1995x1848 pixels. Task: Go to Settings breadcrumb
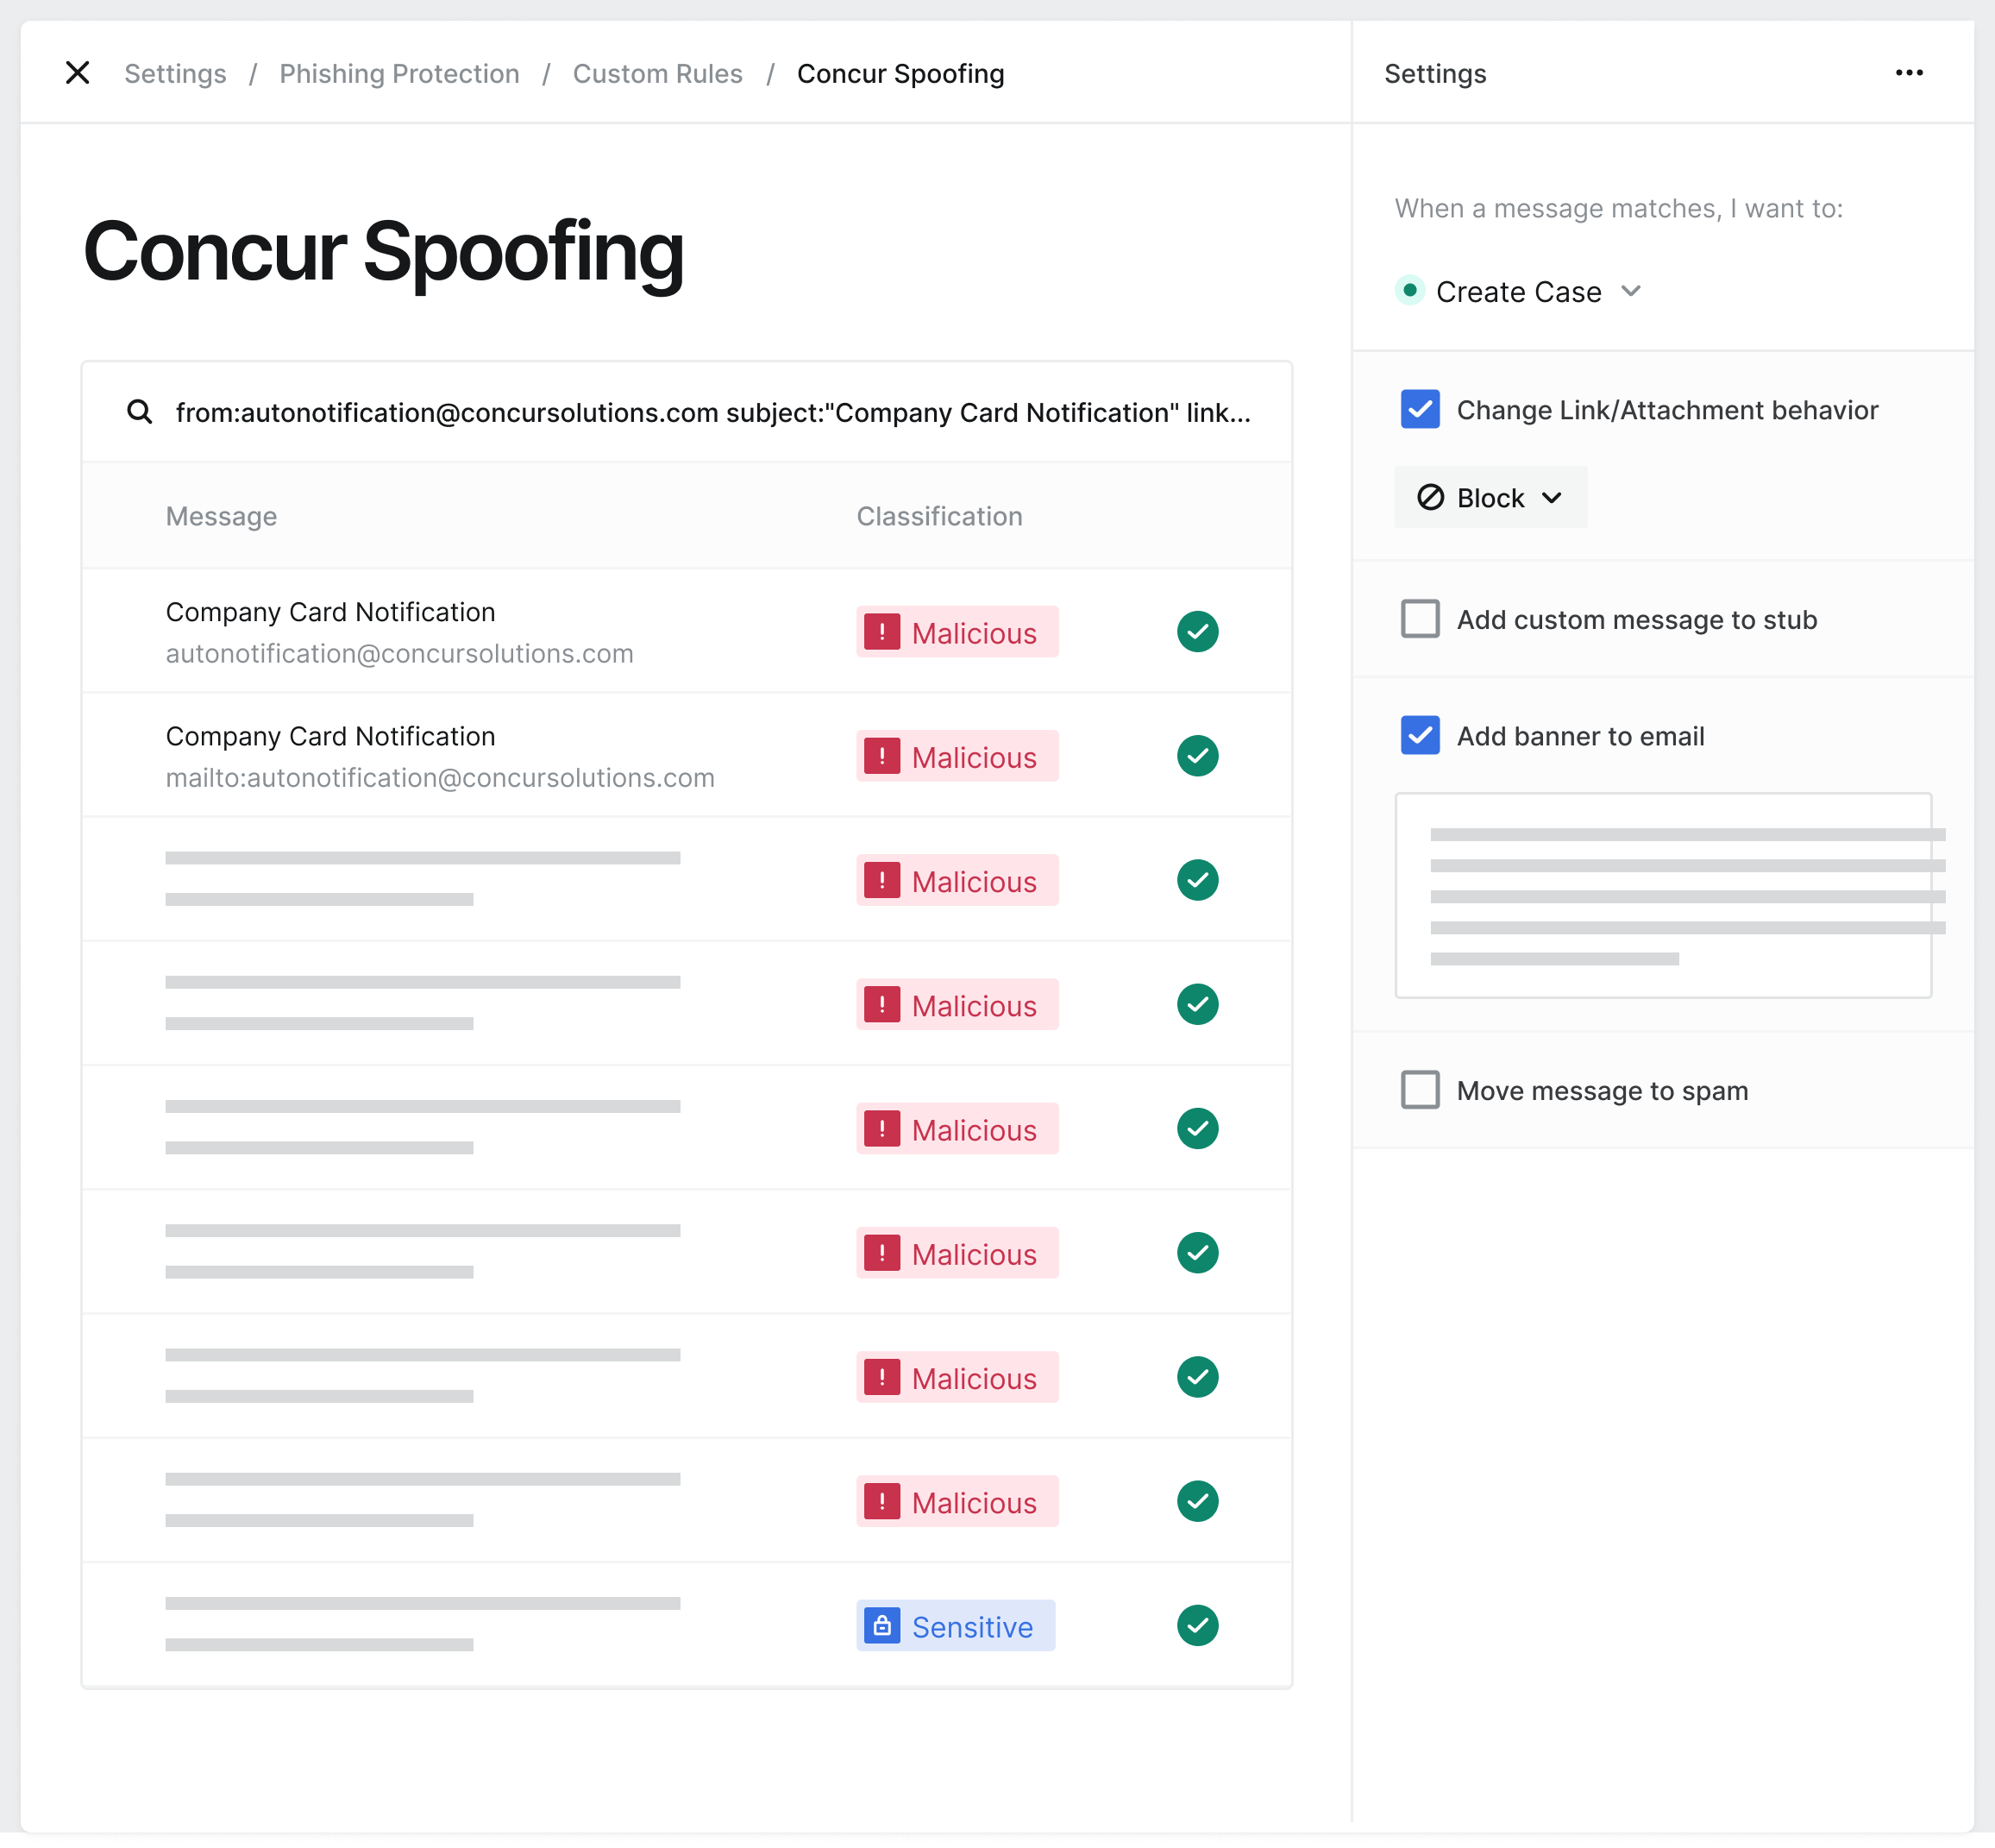click(175, 74)
